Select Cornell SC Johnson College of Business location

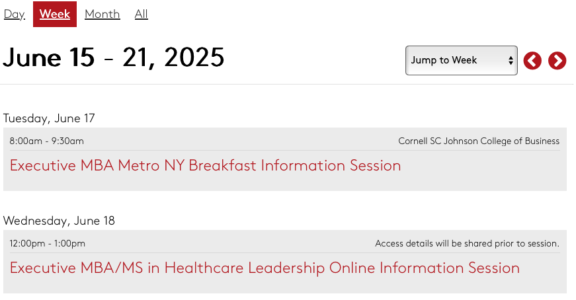[x=479, y=141]
